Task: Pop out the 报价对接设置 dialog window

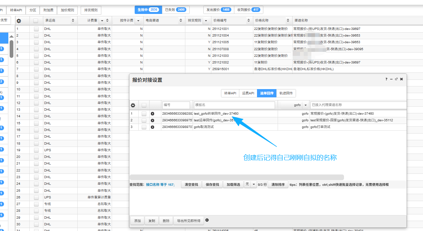Action: pyautogui.click(x=396, y=79)
